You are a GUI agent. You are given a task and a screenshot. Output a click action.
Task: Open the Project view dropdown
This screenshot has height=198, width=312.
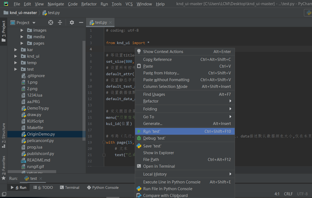coord(34,23)
